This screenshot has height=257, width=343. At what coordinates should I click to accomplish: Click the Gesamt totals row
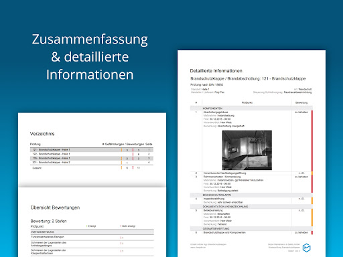92,168
